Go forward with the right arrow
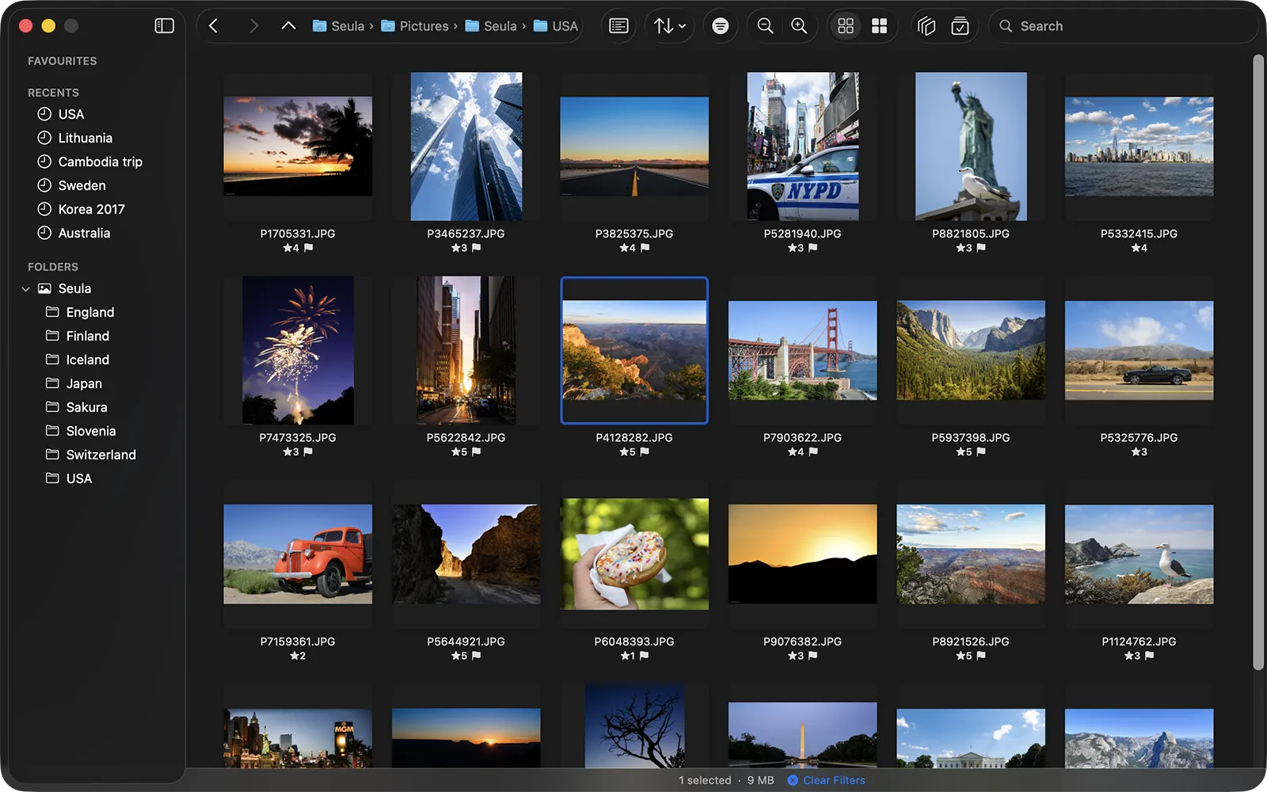Screen dimensions: 1267x792 pyautogui.click(x=253, y=26)
